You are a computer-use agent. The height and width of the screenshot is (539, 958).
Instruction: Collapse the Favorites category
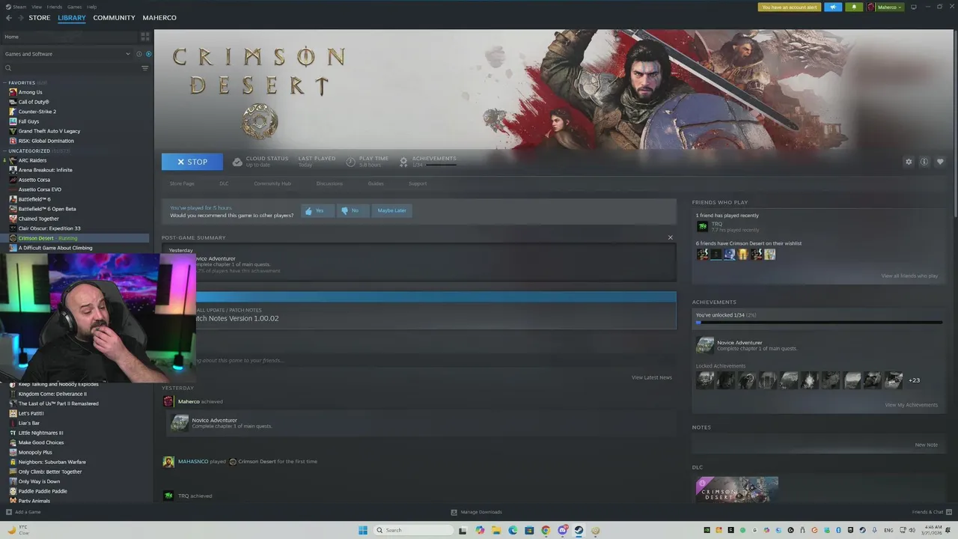coord(4,82)
